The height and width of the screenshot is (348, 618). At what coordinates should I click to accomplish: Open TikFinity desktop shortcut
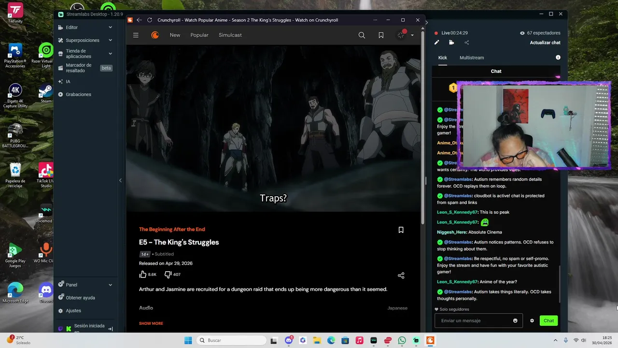coord(15,13)
